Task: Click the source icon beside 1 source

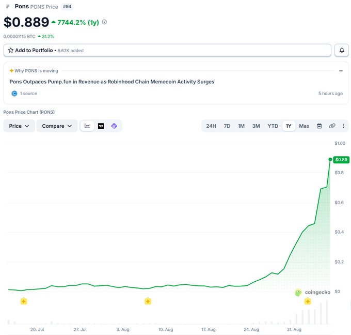Action: pyautogui.click(x=14, y=94)
